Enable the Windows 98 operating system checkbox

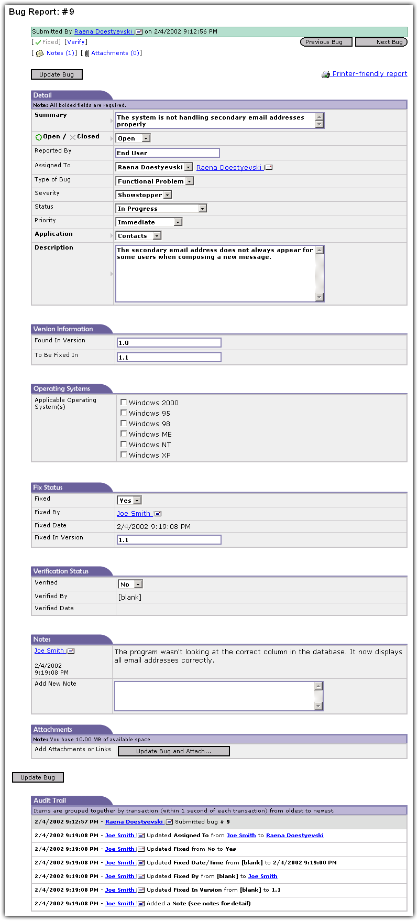click(124, 424)
